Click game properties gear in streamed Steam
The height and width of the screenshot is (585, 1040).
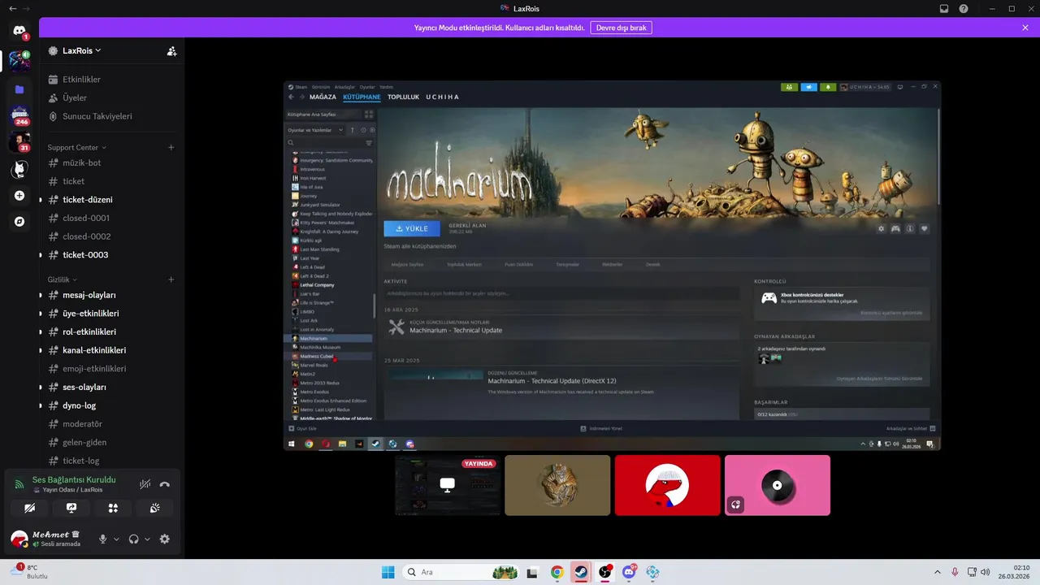coord(882,229)
